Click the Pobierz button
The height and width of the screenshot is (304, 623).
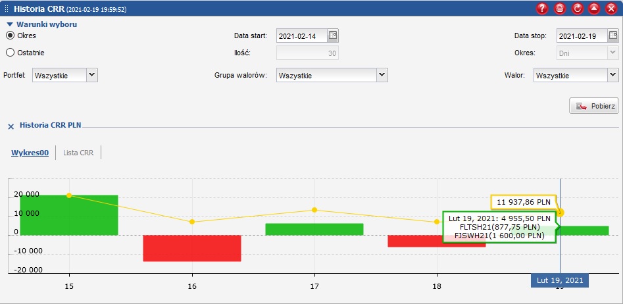coord(594,106)
